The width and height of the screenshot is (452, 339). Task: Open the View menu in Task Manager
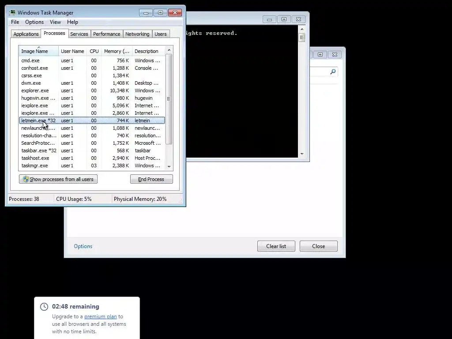pyautogui.click(x=55, y=22)
